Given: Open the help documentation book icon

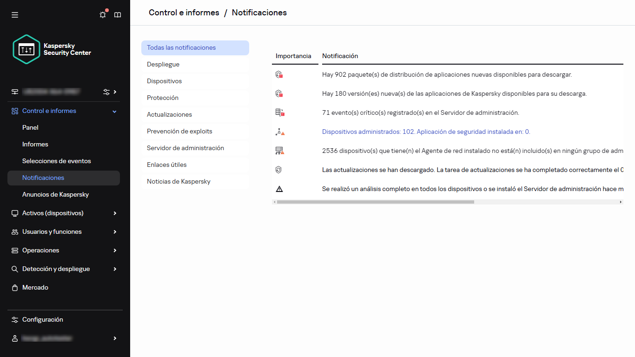Looking at the screenshot, I should 117,14.
